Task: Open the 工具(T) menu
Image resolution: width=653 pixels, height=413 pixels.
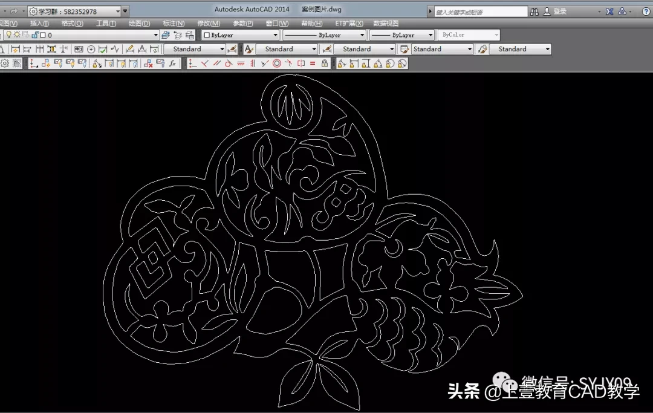Action: (106, 24)
